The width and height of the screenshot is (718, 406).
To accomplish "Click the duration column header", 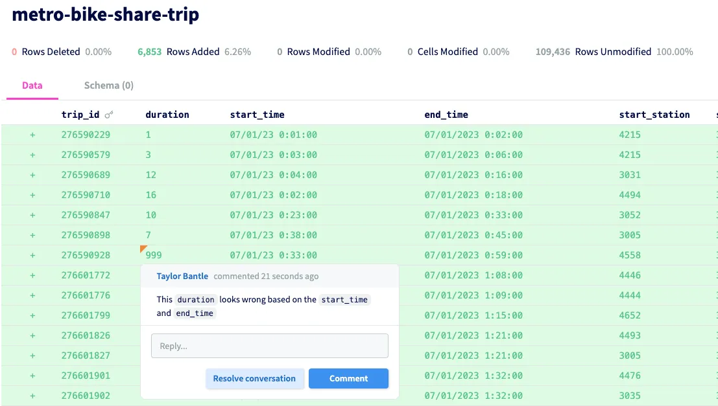I will coord(167,115).
